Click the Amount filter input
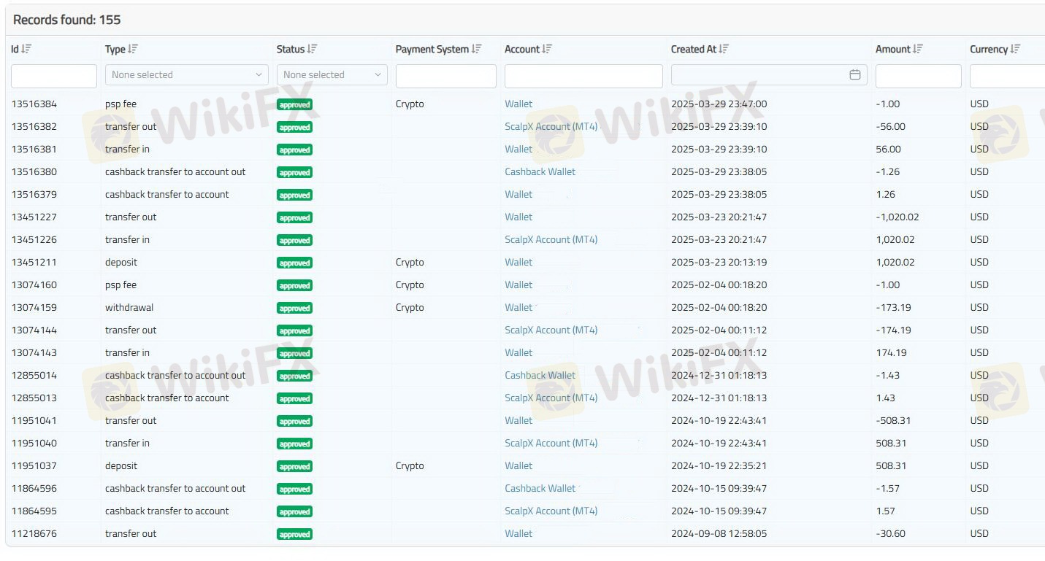 click(918, 76)
